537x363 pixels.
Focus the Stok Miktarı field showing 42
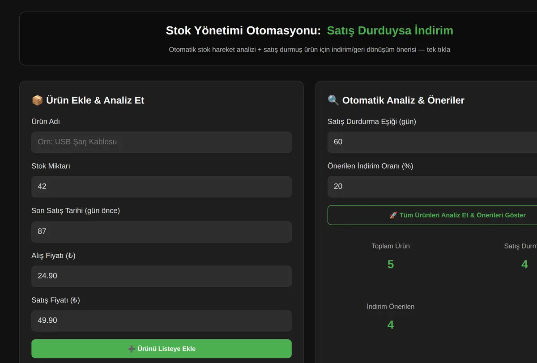click(162, 187)
